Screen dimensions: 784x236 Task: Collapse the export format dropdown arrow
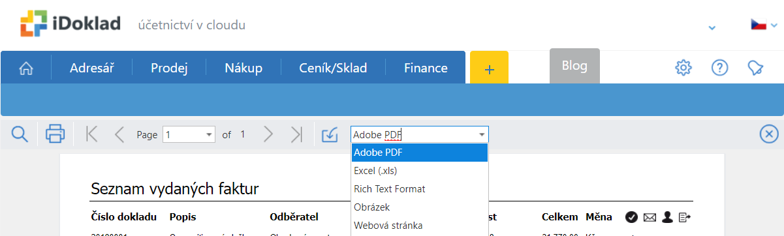[482, 135]
